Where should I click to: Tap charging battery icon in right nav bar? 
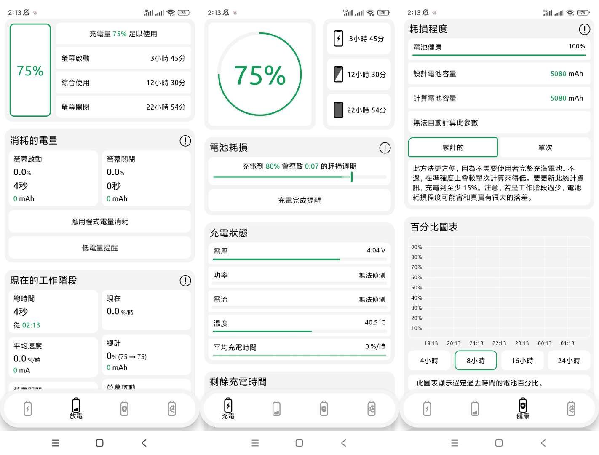click(x=427, y=408)
